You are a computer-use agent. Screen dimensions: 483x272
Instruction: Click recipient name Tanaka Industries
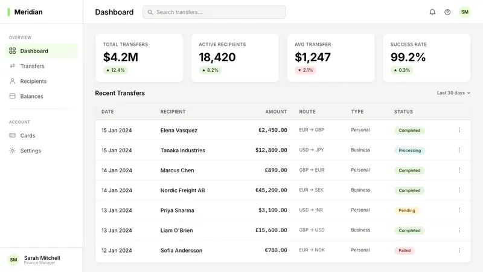183,150
